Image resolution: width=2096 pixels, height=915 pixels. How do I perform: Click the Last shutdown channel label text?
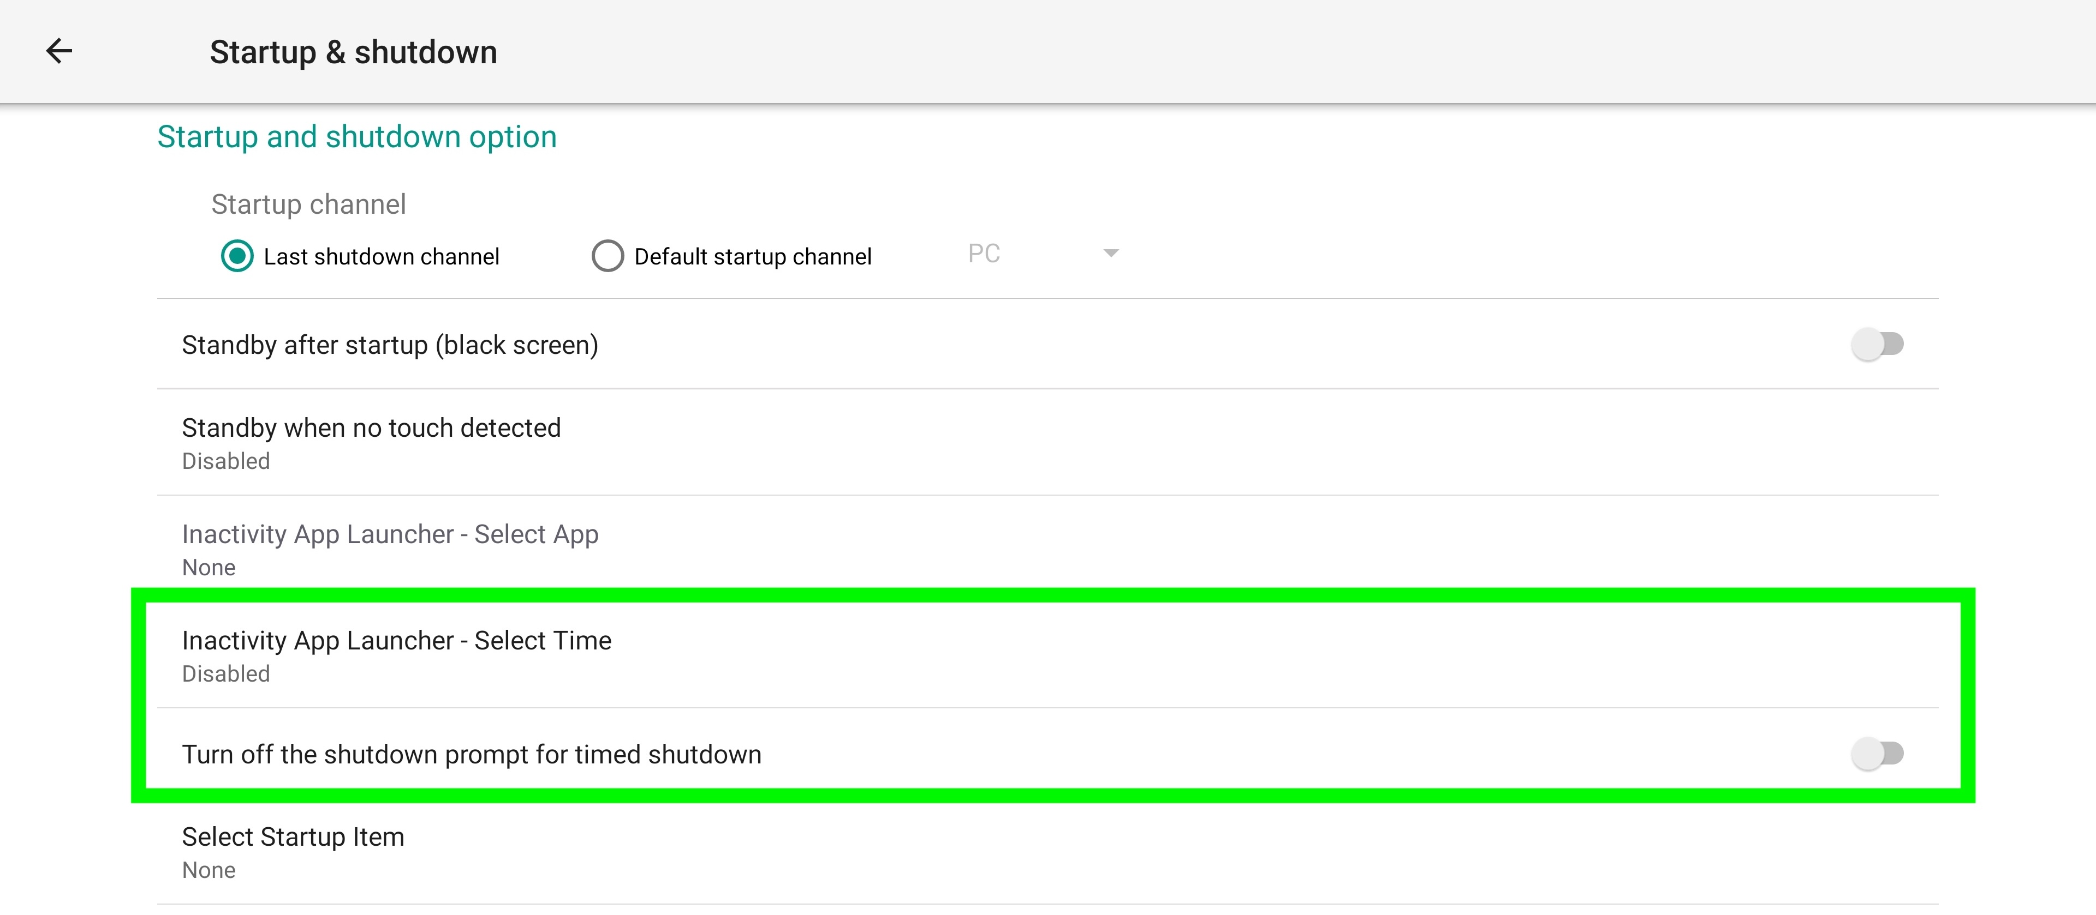point(381,257)
